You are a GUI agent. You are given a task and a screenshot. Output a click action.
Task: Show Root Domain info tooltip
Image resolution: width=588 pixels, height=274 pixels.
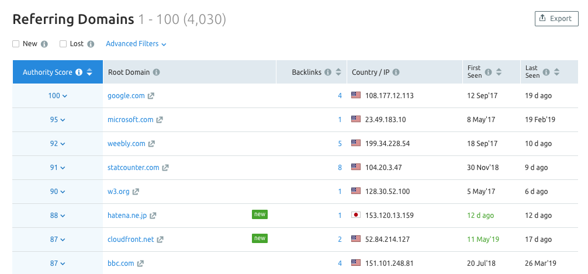(x=157, y=72)
